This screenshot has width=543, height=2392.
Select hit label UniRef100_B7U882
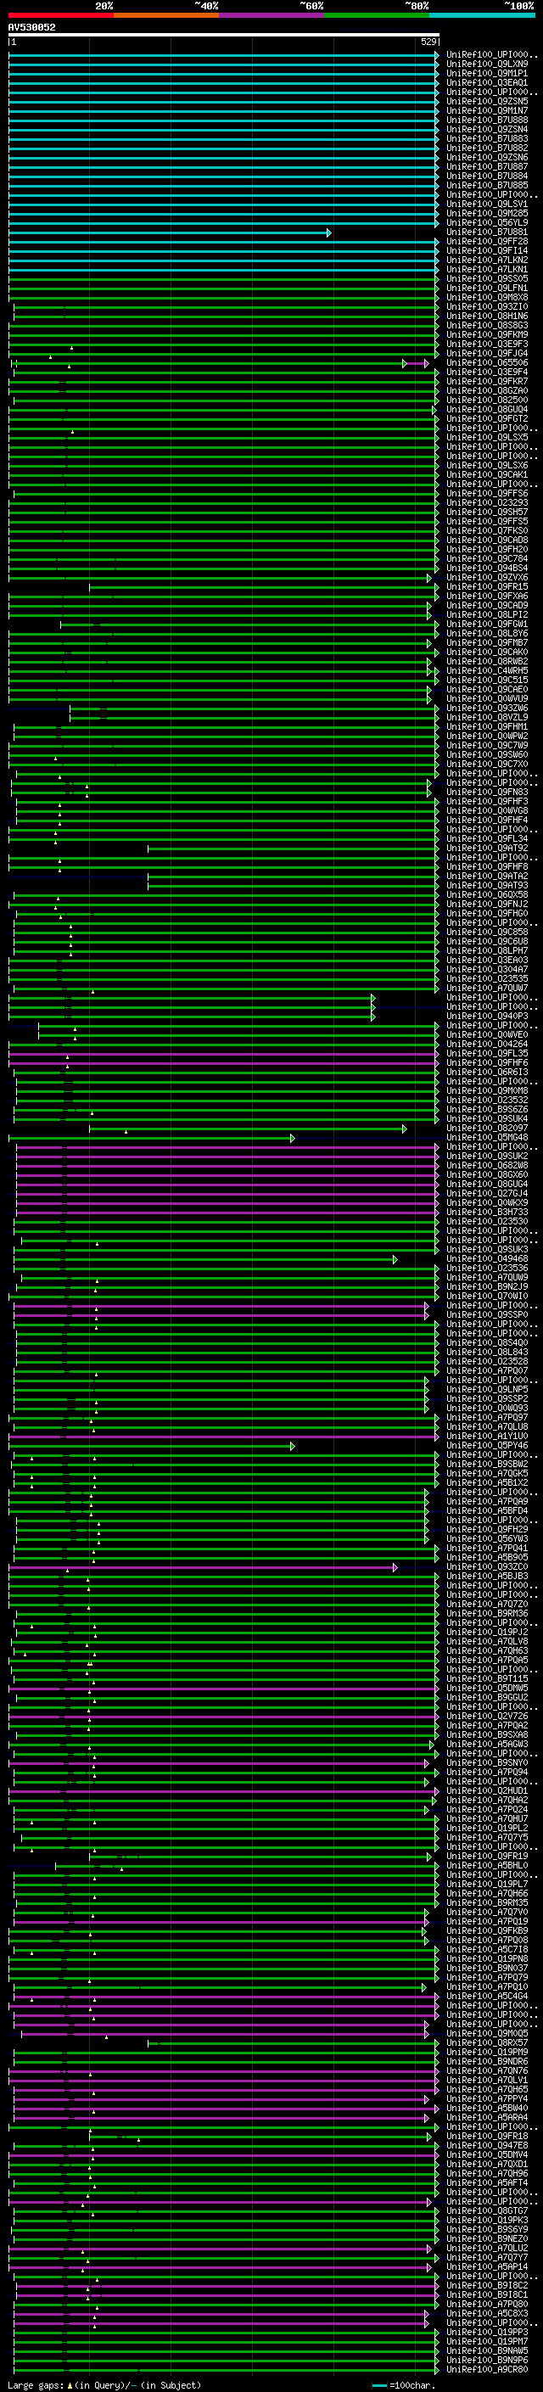click(487, 148)
